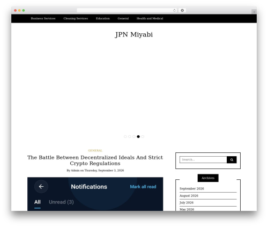Select the third slider dot
The height and width of the screenshot is (227, 268).
tap(134, 136)
